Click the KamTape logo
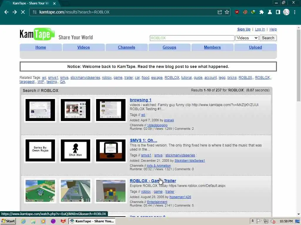The image size is (301, 225). click(x=37, y=34)
